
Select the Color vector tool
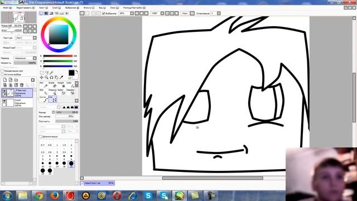[70, 85]
